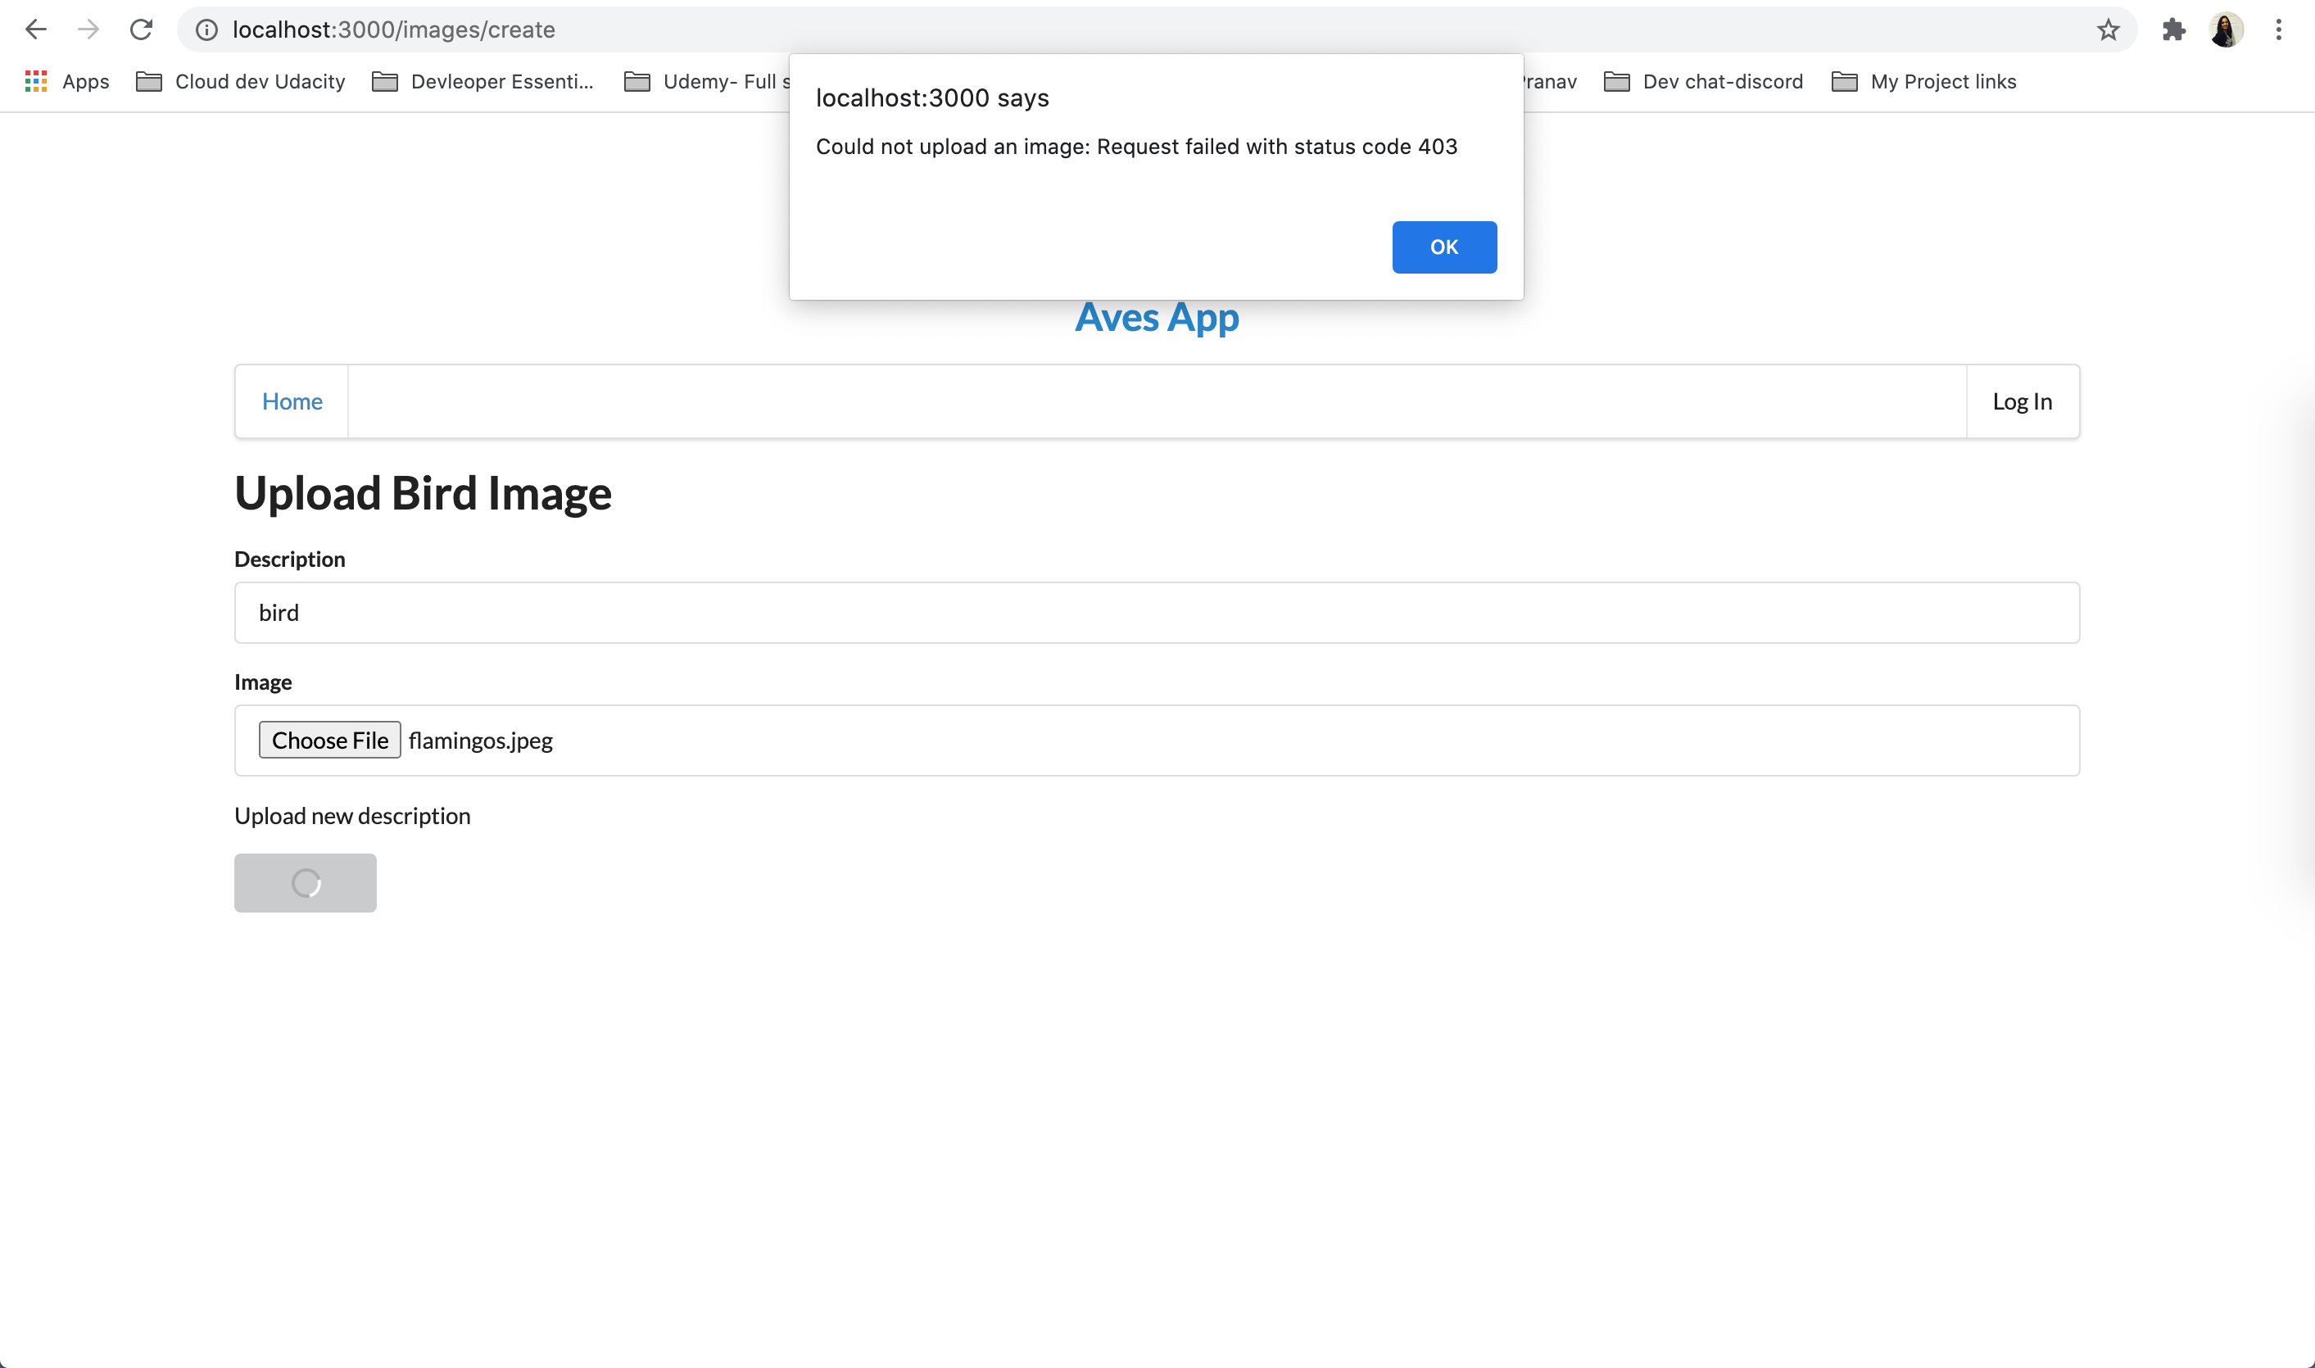Open the Chrome three-dot menu

pos(2278,29)
